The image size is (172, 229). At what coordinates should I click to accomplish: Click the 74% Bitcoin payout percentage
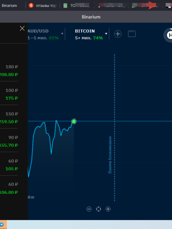[x=98, y=38]
